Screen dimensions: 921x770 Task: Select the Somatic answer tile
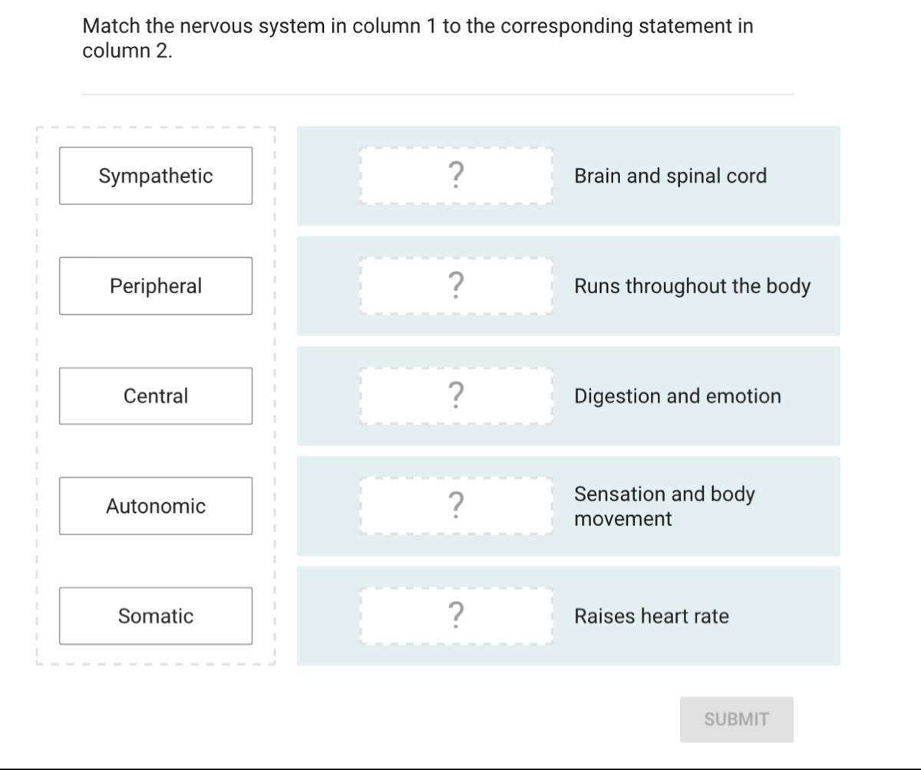156,616
